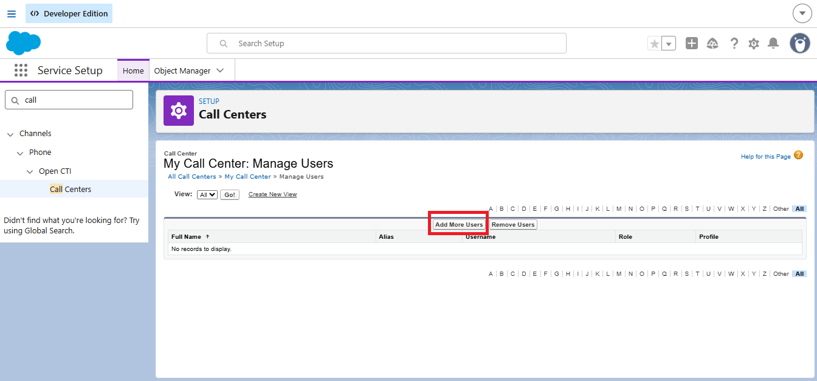Filter by letter A in the top alphabet bar
This screenshot has width=817, height=381.
pos(491,209)
